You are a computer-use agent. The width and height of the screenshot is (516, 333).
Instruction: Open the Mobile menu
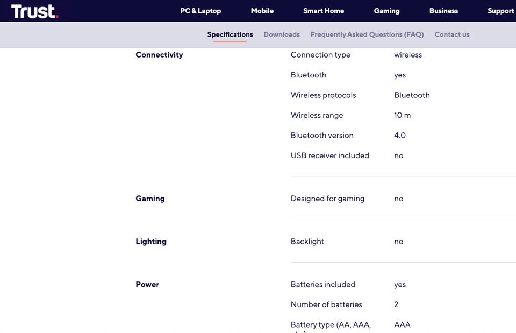[x=262, y=11]
